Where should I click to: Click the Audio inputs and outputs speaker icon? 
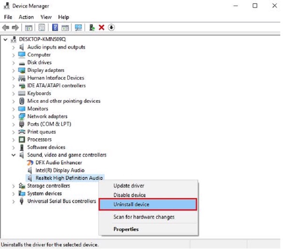21,47
